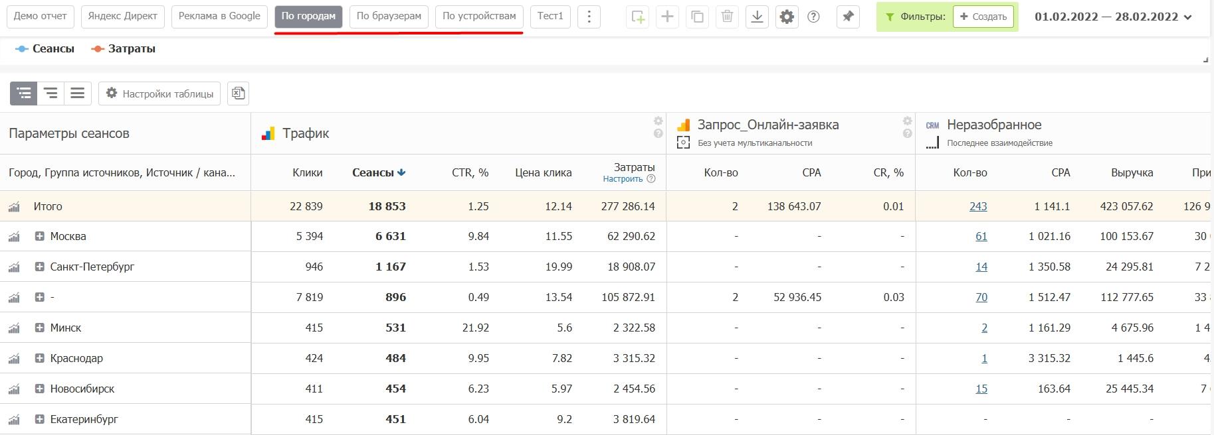1214x435 pixels.
Task: Click the download report icon
Action: (757, 17)
